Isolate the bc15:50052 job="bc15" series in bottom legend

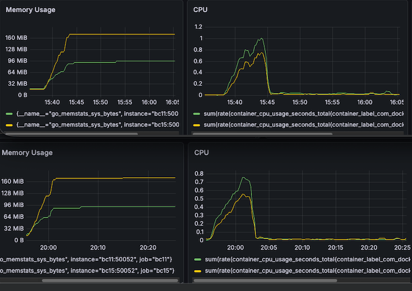click(x=87, y=271)
